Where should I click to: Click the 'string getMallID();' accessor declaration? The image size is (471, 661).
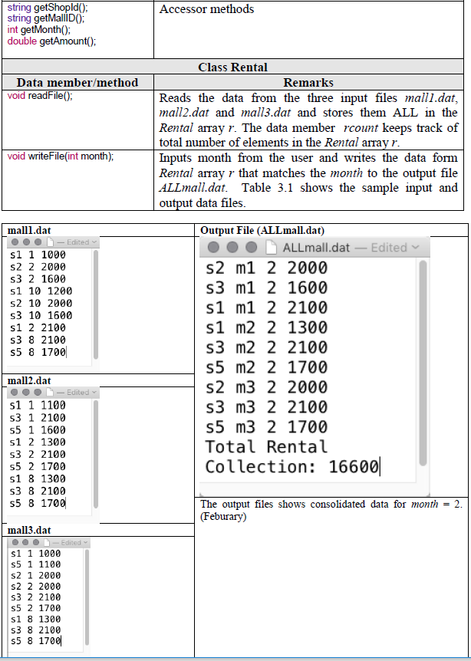(45, 18)
